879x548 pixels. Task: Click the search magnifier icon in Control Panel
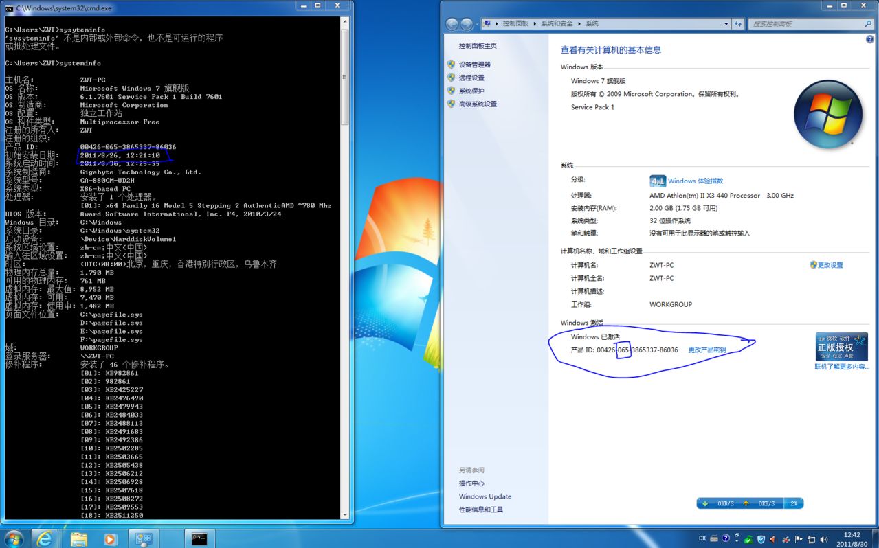(868, 24)
